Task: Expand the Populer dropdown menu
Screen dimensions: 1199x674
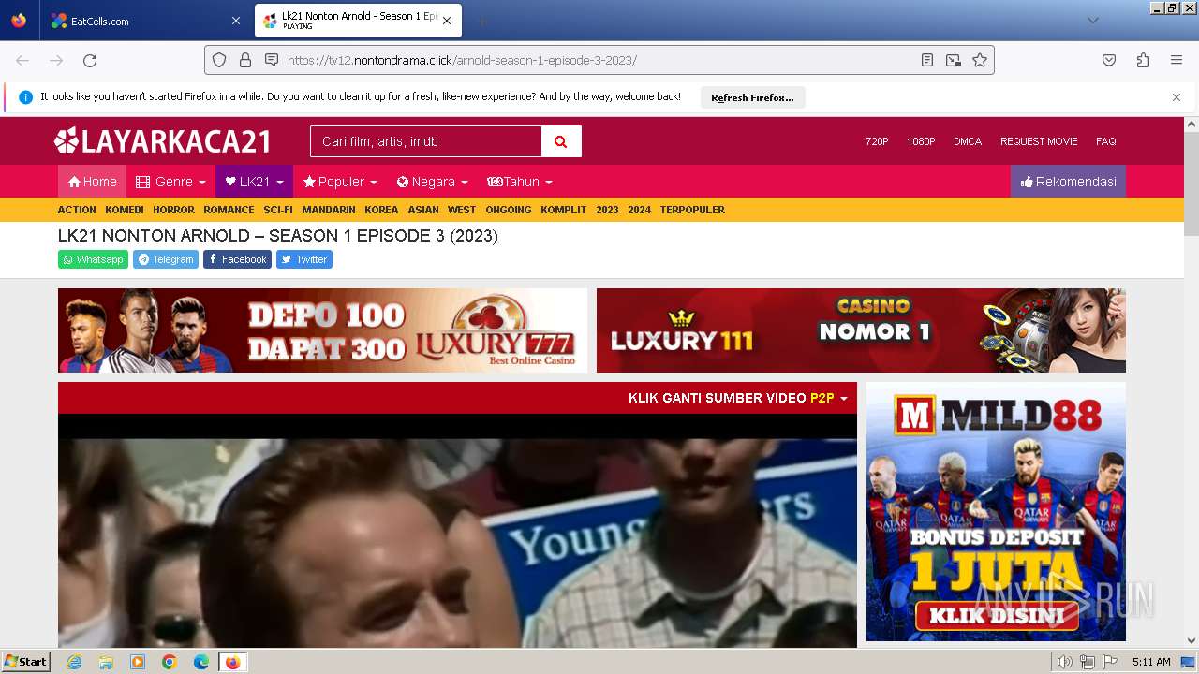Action: pos(340,182)
